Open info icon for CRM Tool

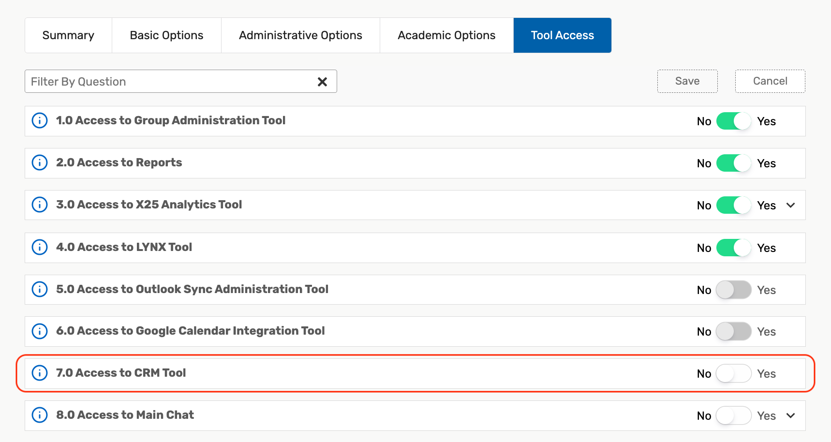tap(40, 373)
